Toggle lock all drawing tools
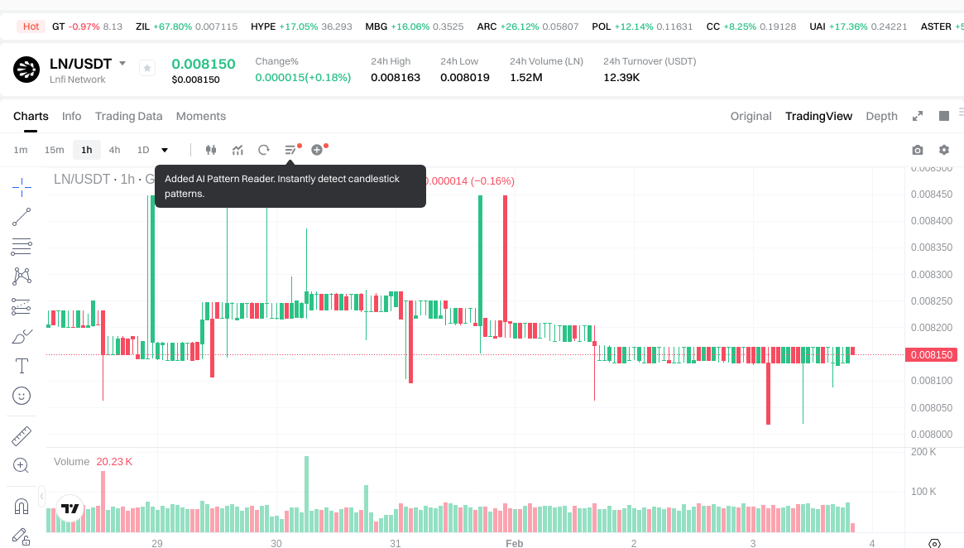 pyautogui.click(x=22, y=536)
